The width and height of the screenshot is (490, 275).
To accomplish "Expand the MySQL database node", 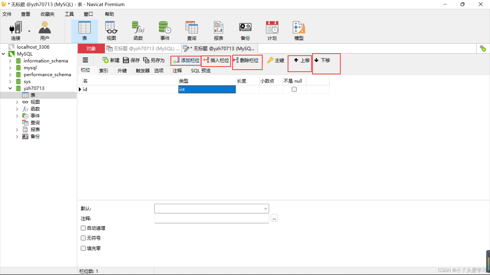I will click(4, 54).
